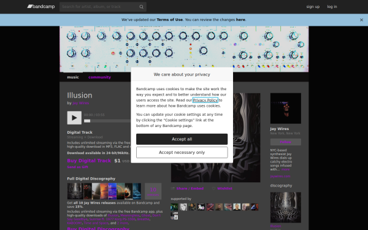The image size is (368, 230).
Task: Click the sunset cover in the discography strip
Action: pos(104,191)
